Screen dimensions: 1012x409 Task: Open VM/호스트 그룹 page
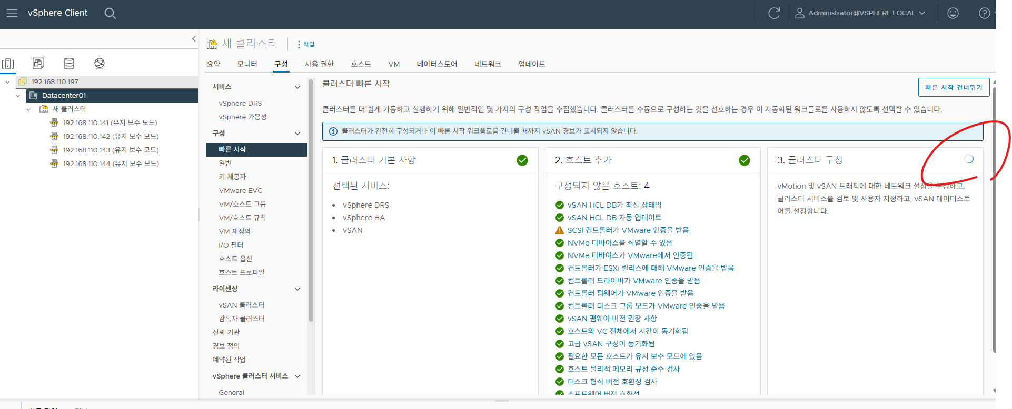coord(242,204)
